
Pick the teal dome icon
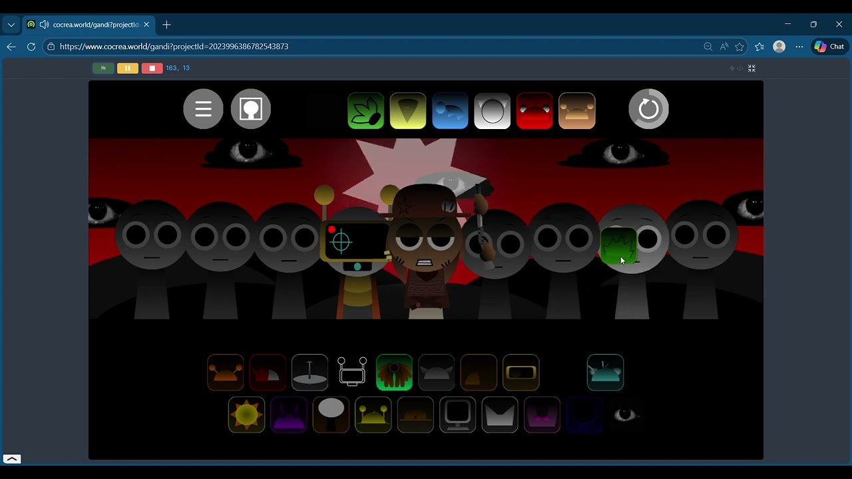click(x=605, y=373)
